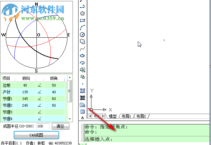
Task: Select the Gradient tool
Action: tap(82, 98)
